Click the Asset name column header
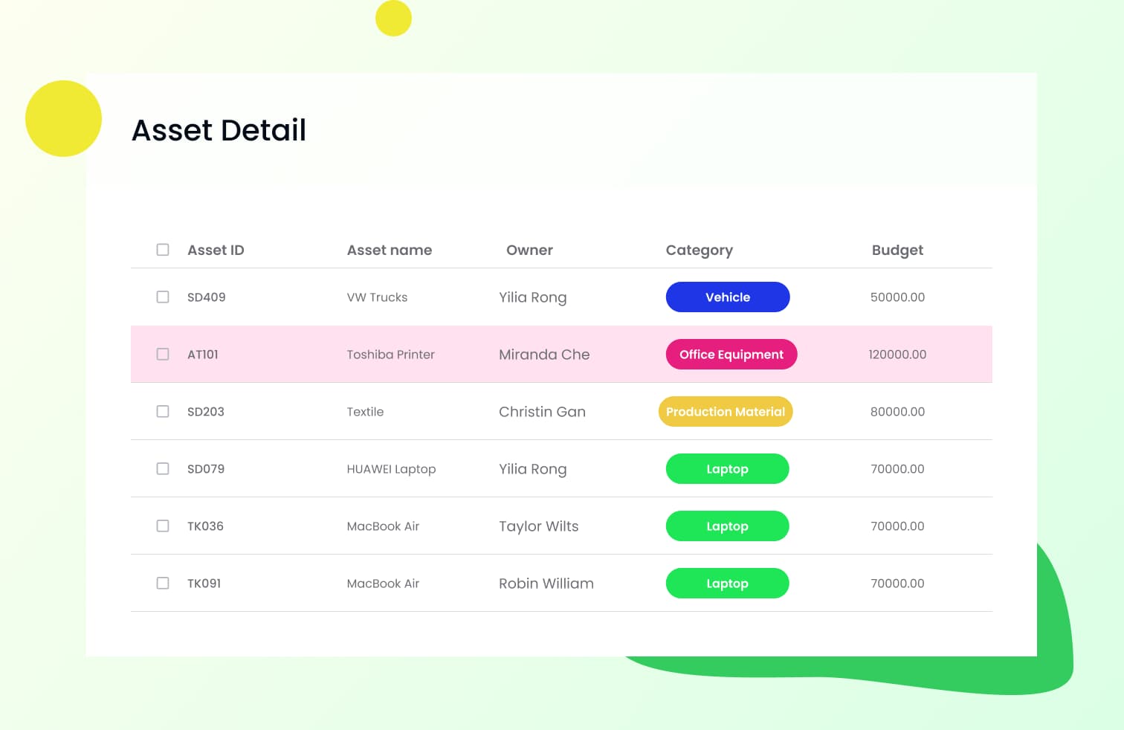 click(x=389, y=250)
